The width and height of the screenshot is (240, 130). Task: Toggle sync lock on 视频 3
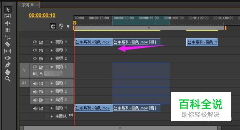click(41, 50)
